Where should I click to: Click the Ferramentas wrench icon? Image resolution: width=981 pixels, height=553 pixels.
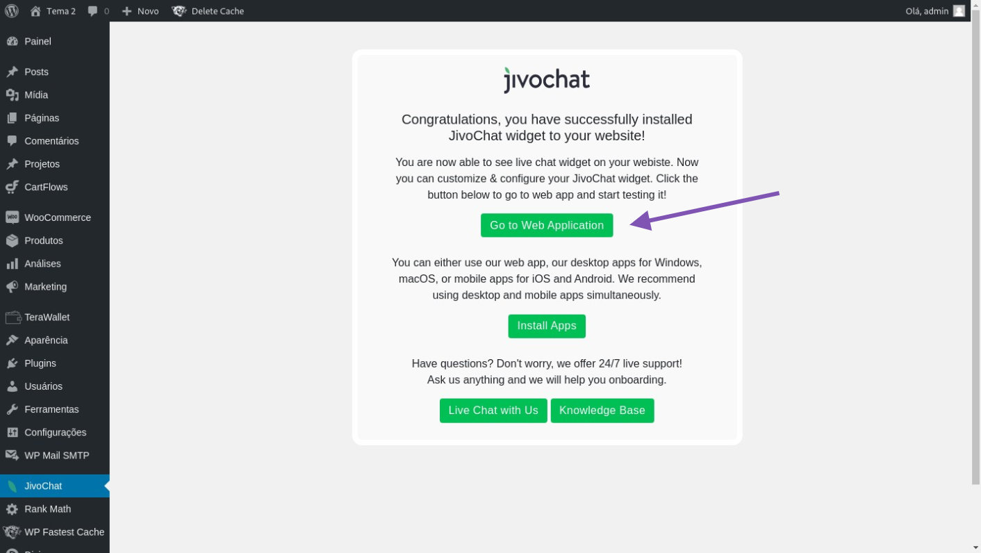[12, 409]
